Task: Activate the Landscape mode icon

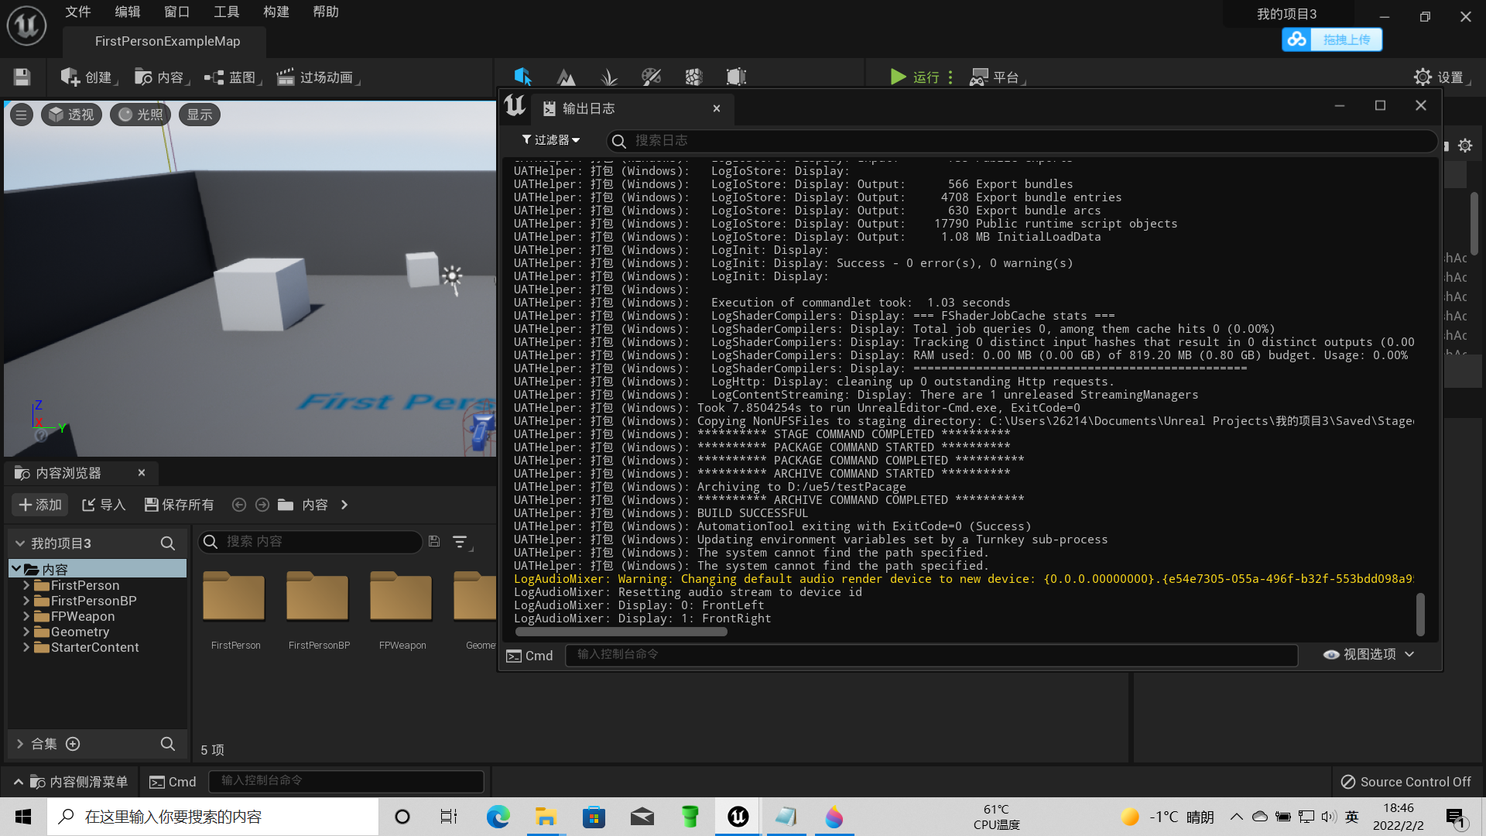Action: click(x=566, y=77)
